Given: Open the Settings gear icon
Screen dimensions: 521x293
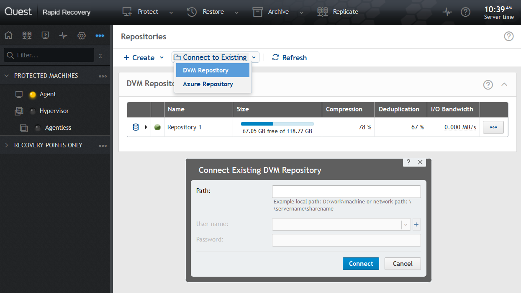Looking at the screenshot, I should pyautogui.click(x=81, y=35).
